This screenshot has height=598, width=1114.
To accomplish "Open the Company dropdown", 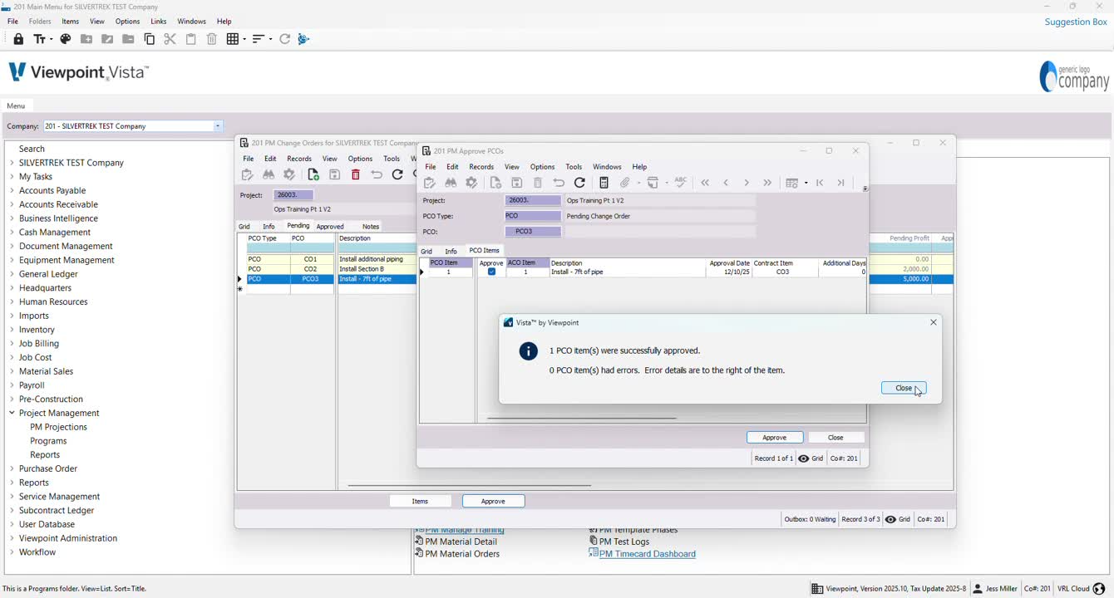I will point(218,126).
